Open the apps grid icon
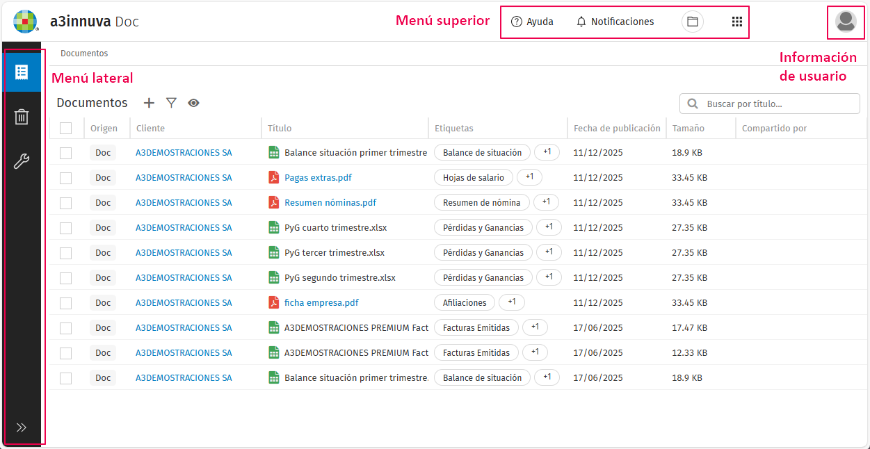 [x=737, y=22]
